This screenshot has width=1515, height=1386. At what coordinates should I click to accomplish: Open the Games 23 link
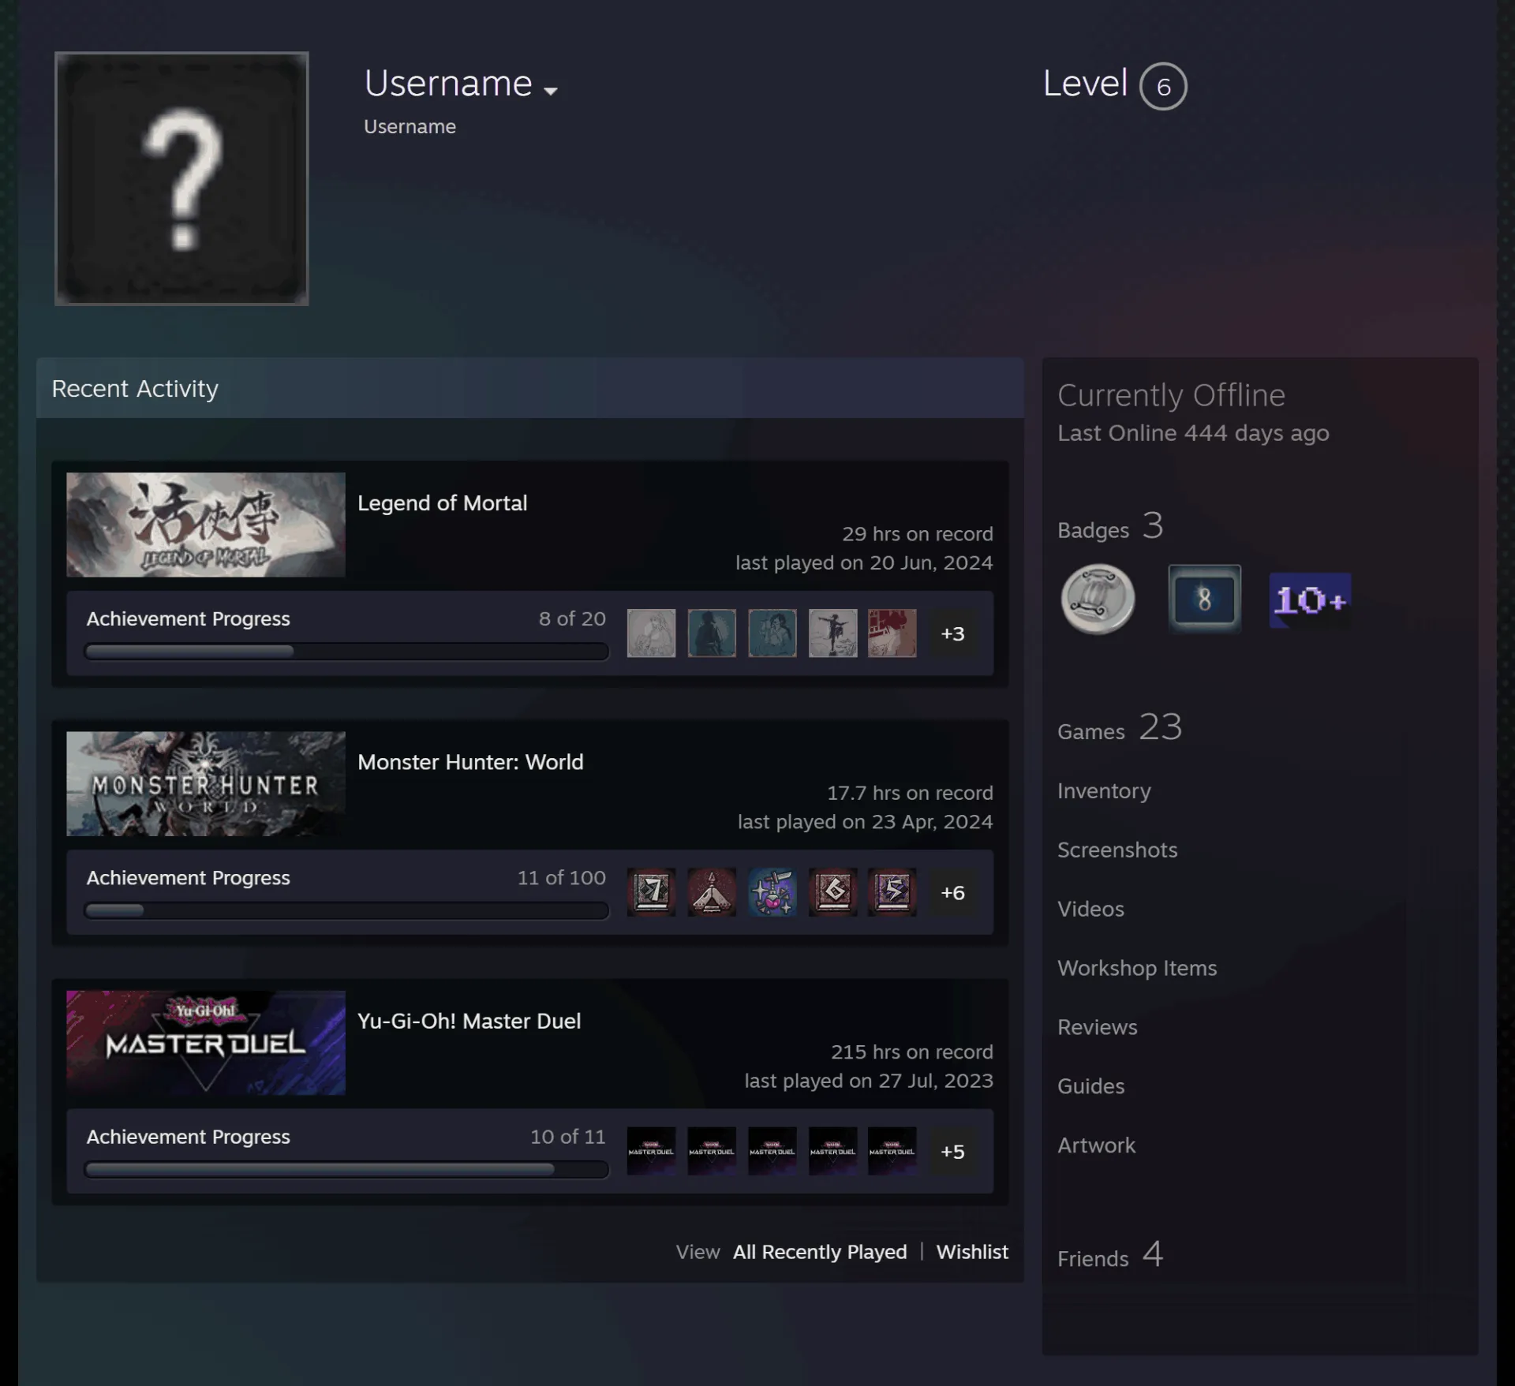point(1120,728)
